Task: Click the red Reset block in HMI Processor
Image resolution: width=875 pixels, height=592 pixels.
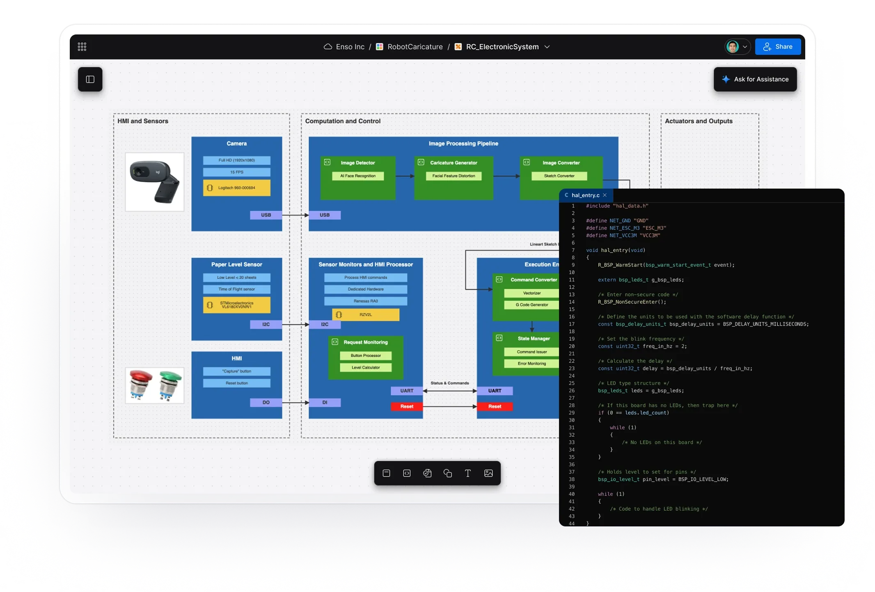Action: pos(406,406)
